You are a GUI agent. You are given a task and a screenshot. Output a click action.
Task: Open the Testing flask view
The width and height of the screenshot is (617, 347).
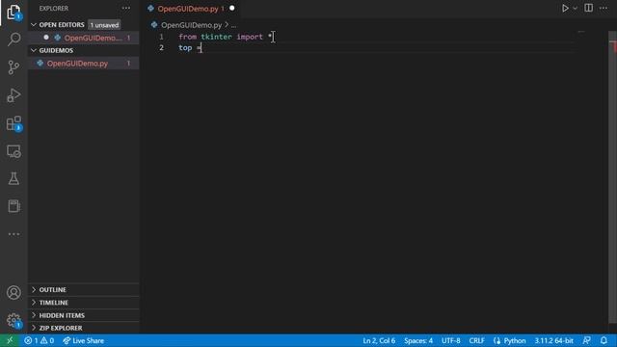(x=13, y=178)
